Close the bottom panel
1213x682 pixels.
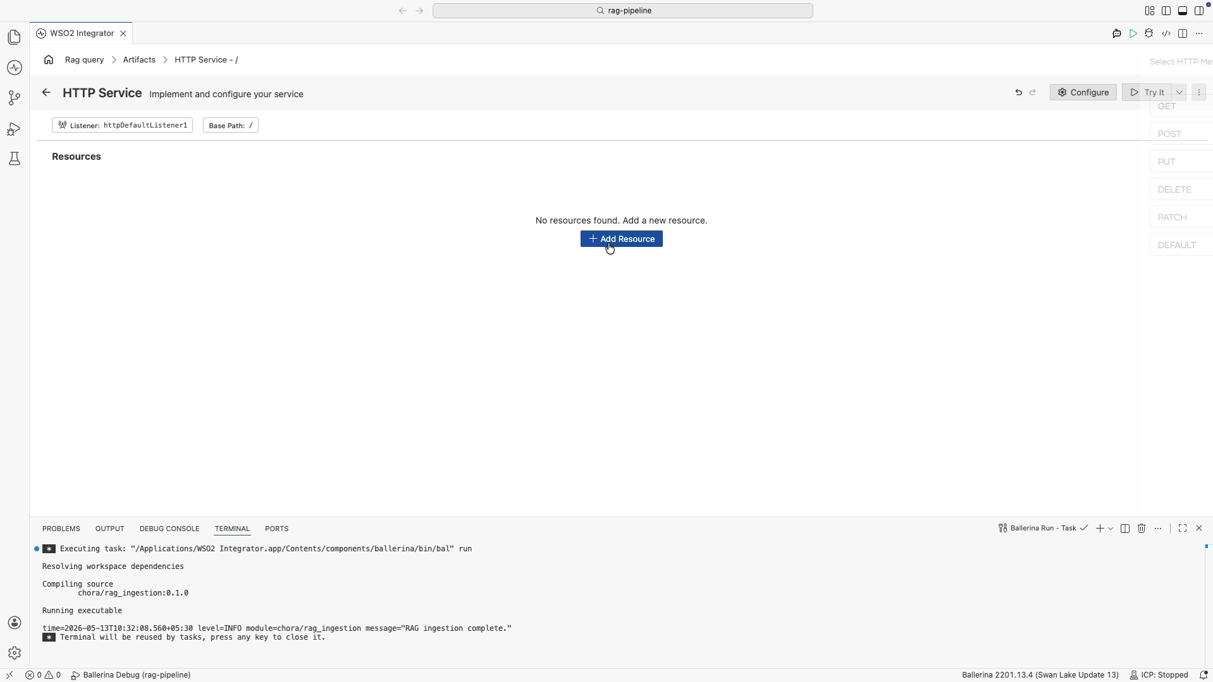click(1199, 529)
